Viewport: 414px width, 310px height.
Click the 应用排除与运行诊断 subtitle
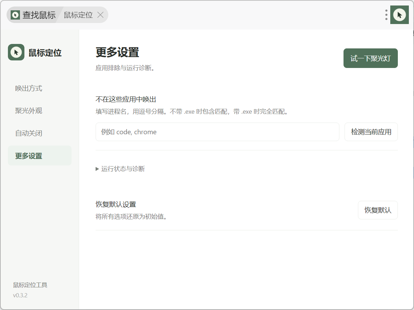[x=126, y=68]
